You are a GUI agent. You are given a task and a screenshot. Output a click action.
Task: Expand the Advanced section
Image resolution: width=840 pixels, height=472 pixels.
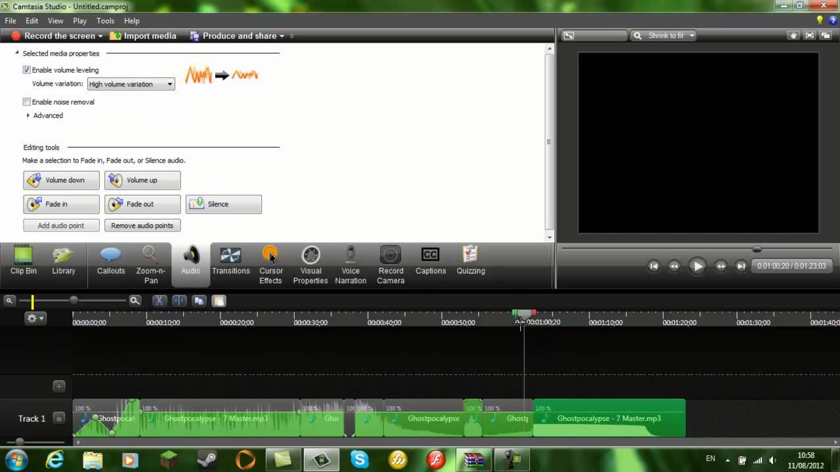[29, 115]
